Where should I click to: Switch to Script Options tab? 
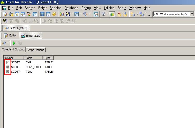coord(35,50)
